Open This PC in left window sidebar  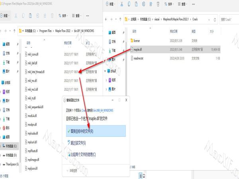click(6, 82)
